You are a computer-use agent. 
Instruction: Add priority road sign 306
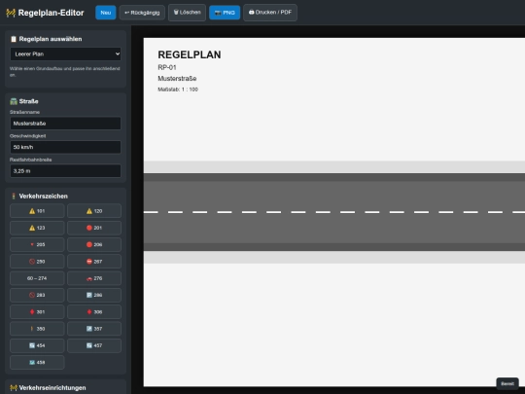pyautogui.click(x=94, y=312)
